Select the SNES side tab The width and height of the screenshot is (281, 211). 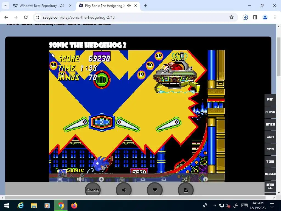tap(270, 124)
